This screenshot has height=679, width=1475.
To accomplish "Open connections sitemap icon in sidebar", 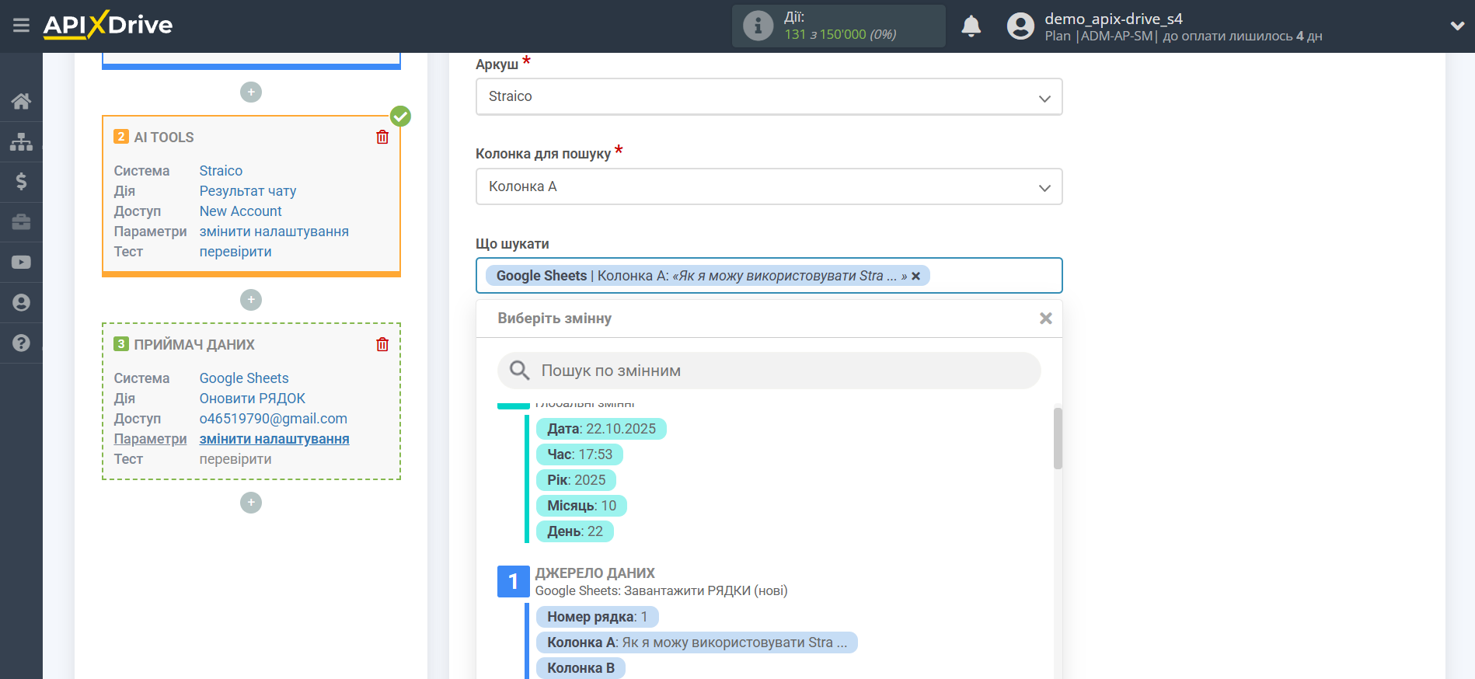I will (21, 141).
